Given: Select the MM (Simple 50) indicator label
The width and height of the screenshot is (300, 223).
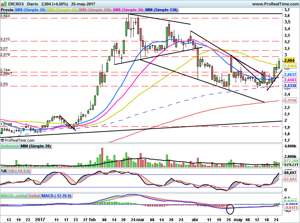Looking at the screenshot, I should click(63, 10).
